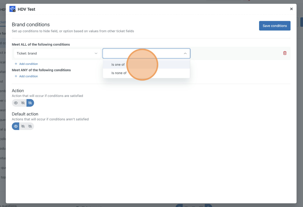Image resolution: width=303 pixels, height=207 pixels.
Task: Click Add condition link under Meet ALL
Action: [x=28, y=64]
